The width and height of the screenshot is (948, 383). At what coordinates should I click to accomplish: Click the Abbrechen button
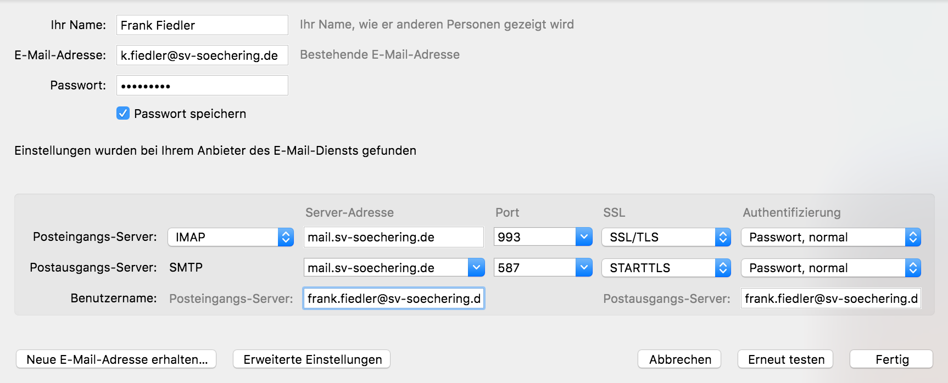(x=679, y=359)
